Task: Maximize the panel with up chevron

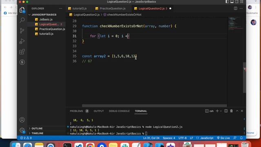Action: (x=237, y=111)
